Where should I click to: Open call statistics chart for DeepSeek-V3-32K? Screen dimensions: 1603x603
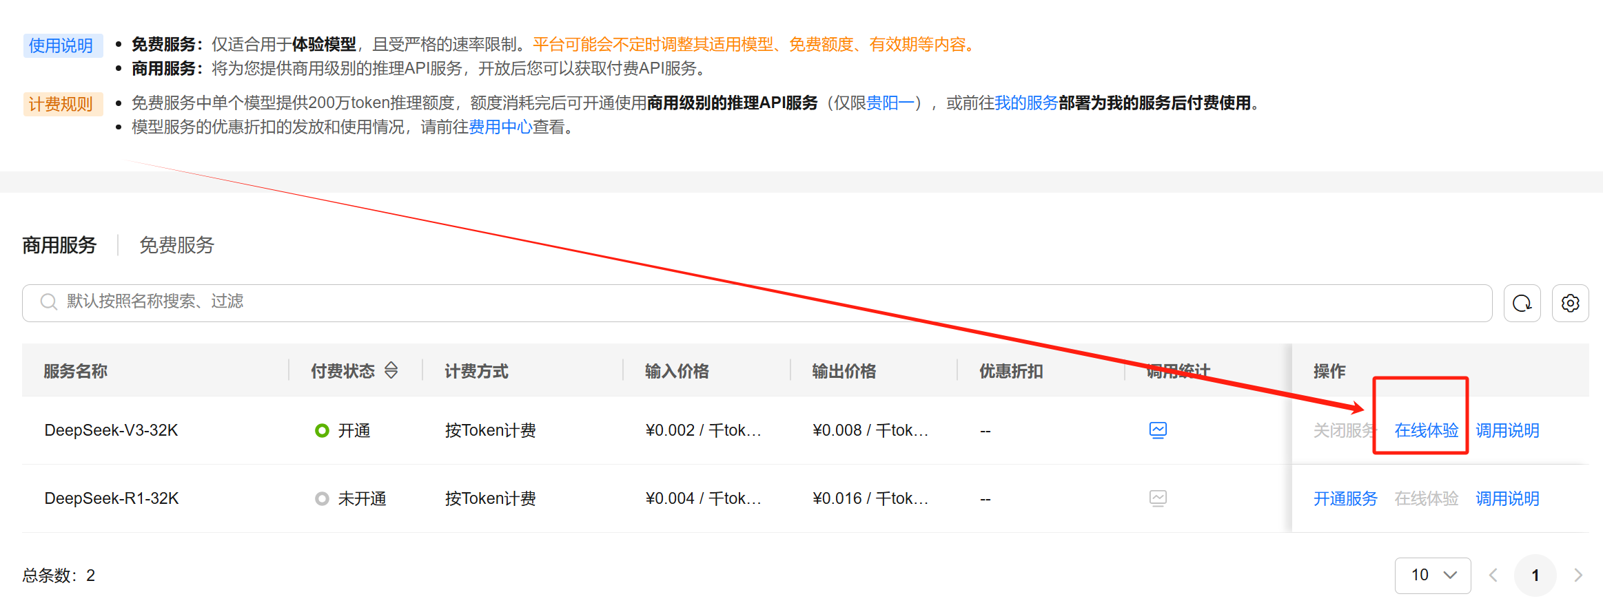1158,430
